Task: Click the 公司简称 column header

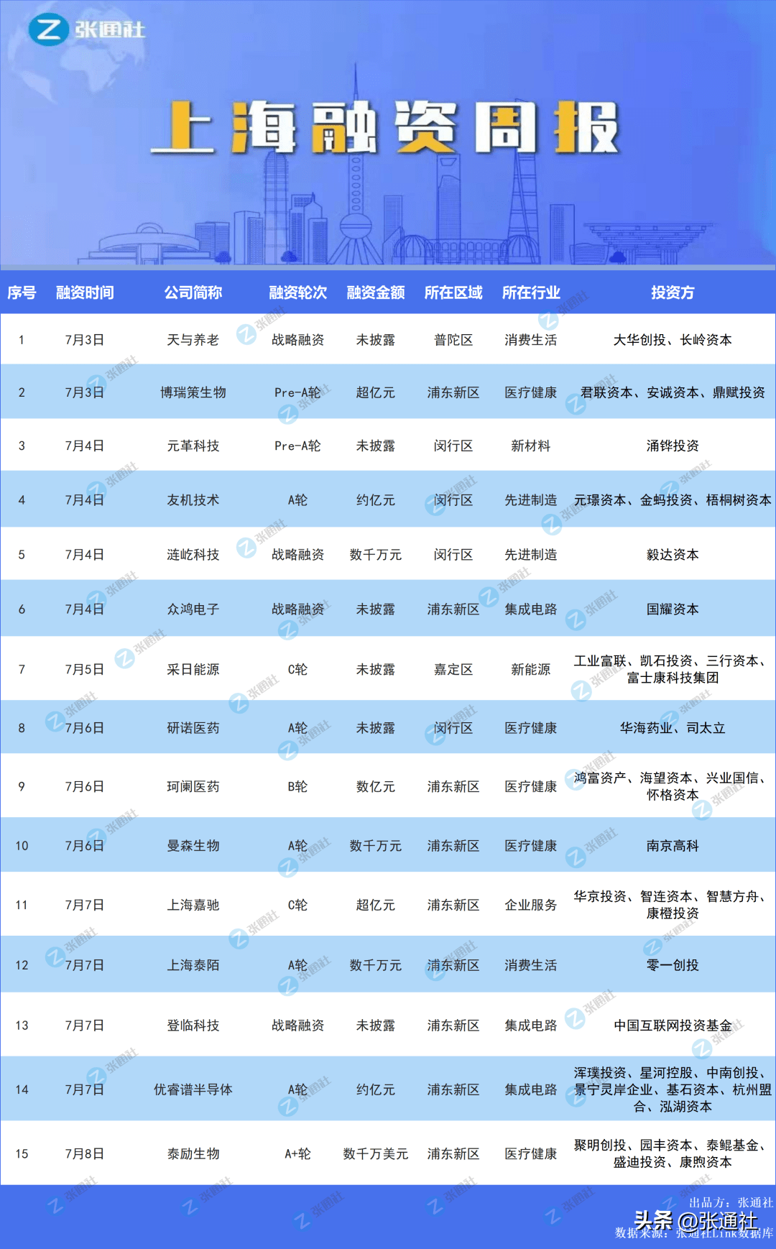Action: pyautogui.click(x=193, y=292)
